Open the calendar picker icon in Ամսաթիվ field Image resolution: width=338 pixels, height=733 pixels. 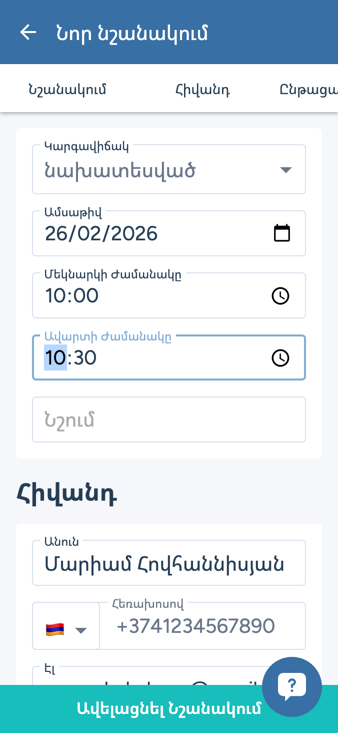pos(282,233)
